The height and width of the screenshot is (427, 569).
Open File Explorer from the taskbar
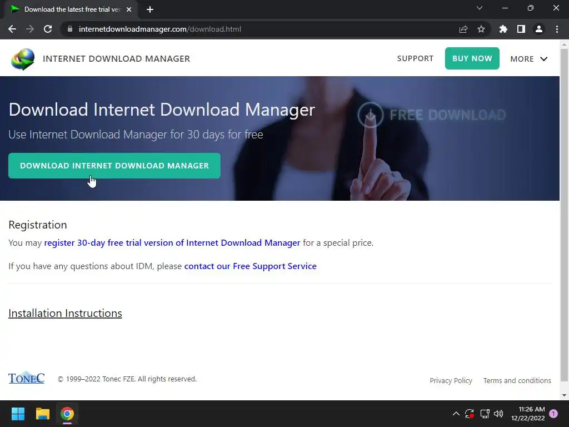tap(42, 414)
